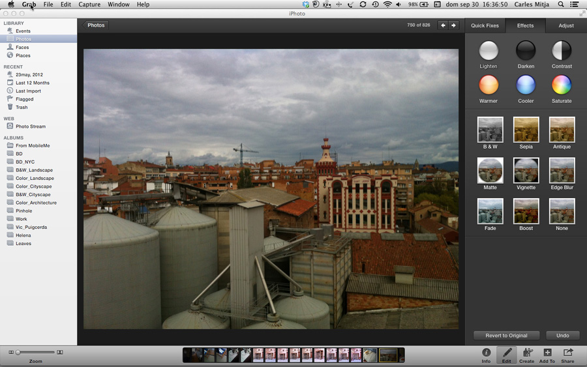
Task: Apply the Sepia effect thumbnail
Action: click(526, 130)
